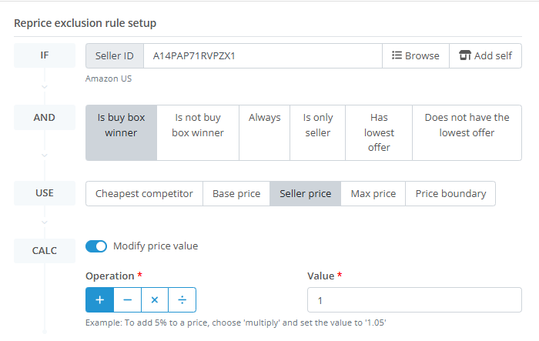
Task: Click the 'Modify price value' label text
Action: 156,246
